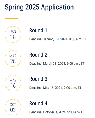Click the MAR month label
The image size is (95, 118).
[13, 56]
